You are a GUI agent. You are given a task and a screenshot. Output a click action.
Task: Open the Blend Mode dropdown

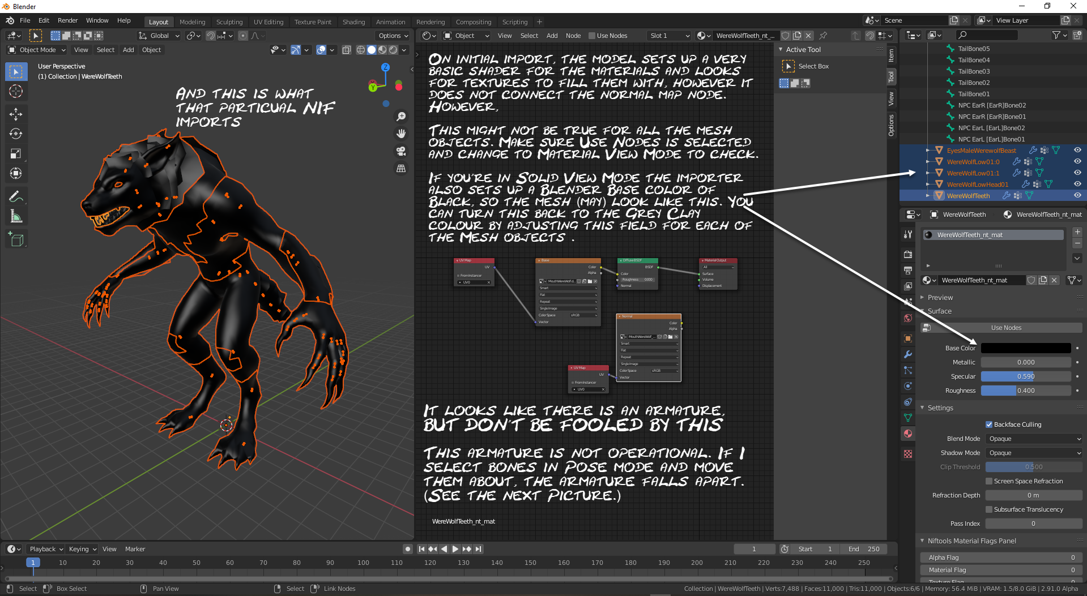pos(1034,439)
